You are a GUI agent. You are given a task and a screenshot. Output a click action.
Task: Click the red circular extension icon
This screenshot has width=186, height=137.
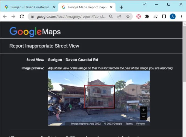pos(139,16)
